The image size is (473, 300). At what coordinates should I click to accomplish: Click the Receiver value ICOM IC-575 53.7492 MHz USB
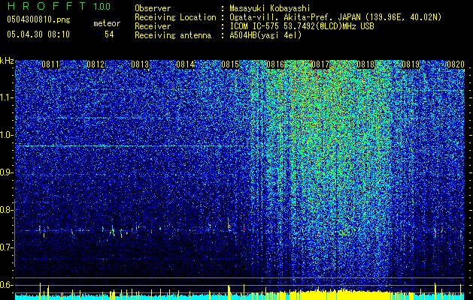(302, 26)
